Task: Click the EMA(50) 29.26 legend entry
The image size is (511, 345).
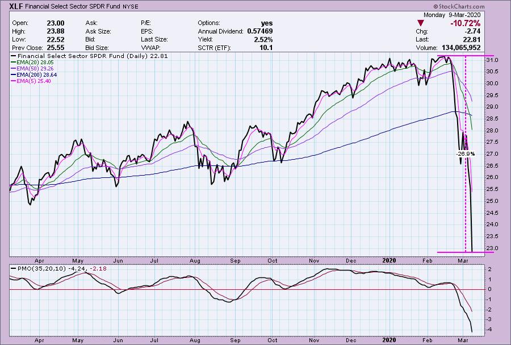Action: pos(32,68)
